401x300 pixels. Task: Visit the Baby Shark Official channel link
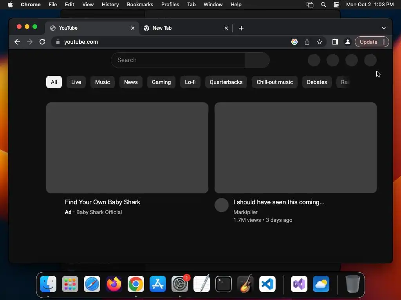pos(99,212)
